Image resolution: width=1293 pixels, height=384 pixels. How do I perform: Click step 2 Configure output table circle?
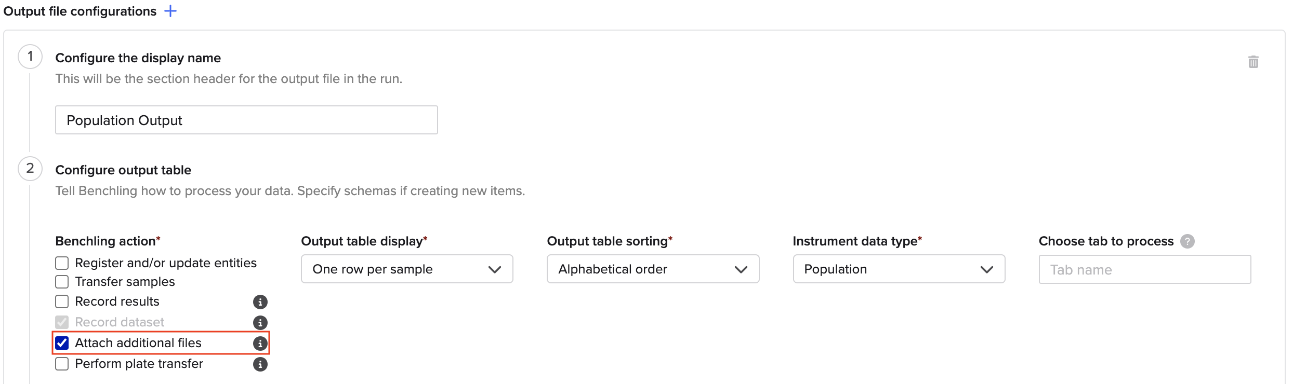point(30,168)
